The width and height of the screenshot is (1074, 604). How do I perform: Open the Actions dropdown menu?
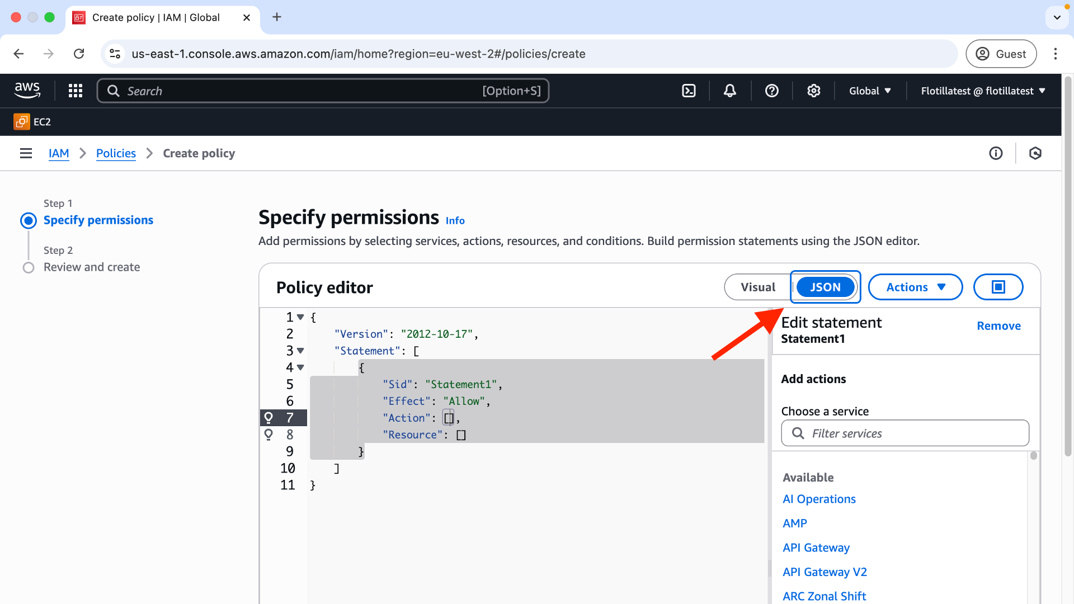(915, 287)
